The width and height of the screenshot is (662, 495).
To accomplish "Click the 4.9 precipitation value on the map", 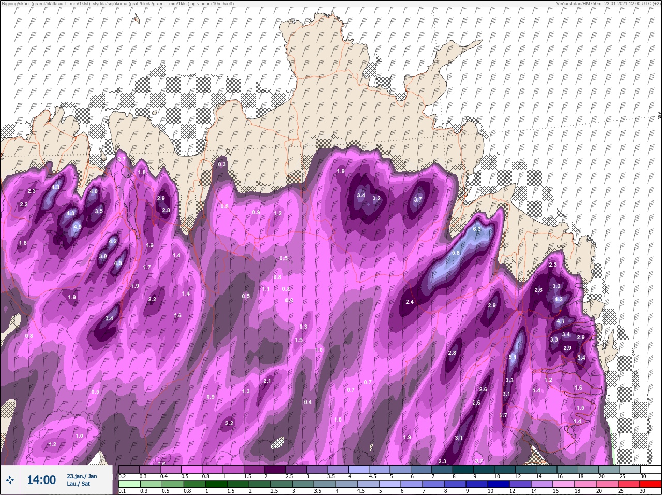I will click(78, 227).
